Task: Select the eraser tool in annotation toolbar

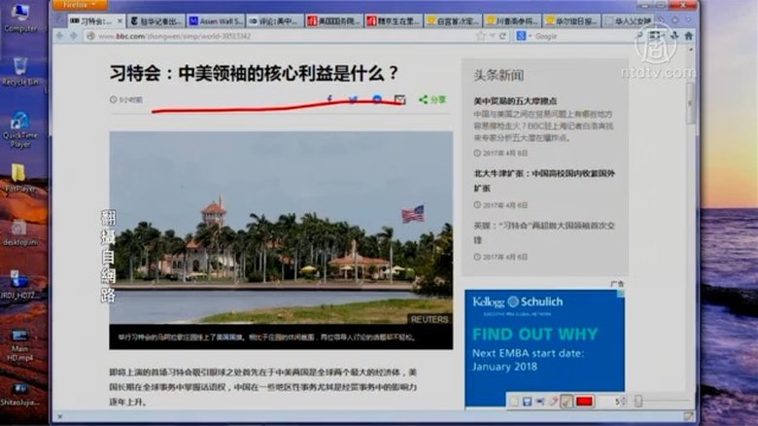Action: pyautogui.click(x=552, y=401)
